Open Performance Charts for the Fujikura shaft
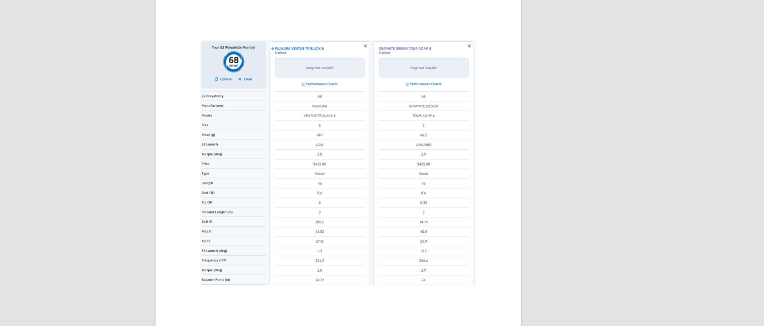Screen dimensions: 764x326 [x=320, y=84]
